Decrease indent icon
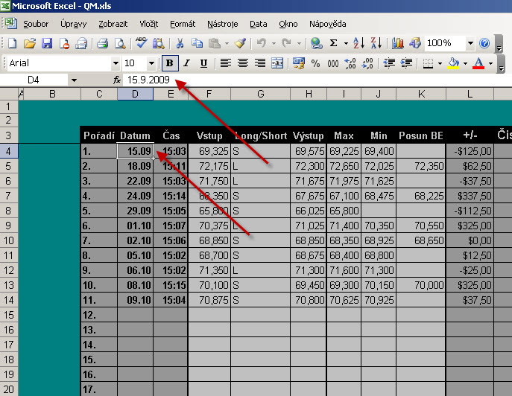Screen dimensions: 512x396 [389, 63]
